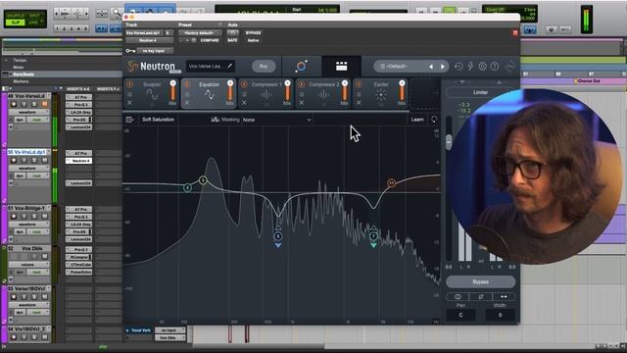The height and width of the screenshot is (353, 627).
Task: Click the Width value field 0
Action: [500, 315]
